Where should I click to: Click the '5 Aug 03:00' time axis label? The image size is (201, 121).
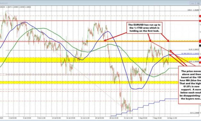click(143, 118)
